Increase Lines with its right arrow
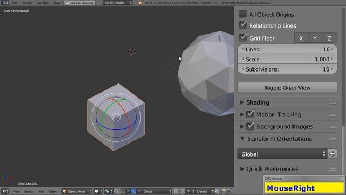This screenshot has width=346, height=195. (x=332, y=49)
